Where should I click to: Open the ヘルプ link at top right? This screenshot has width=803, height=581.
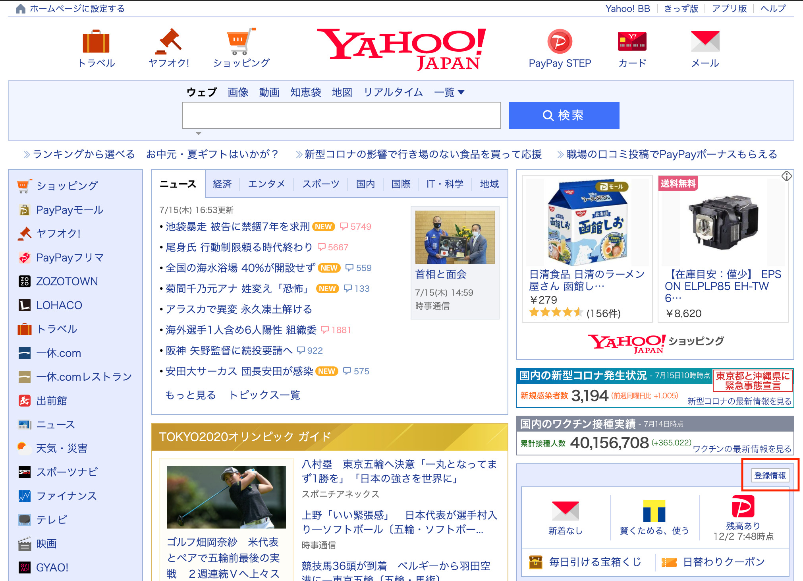[773, 8]
